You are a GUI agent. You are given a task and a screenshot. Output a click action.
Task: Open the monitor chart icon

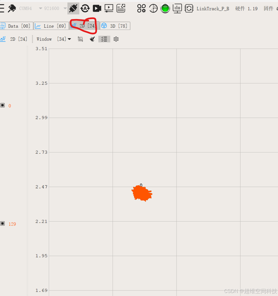coord(177,9)
